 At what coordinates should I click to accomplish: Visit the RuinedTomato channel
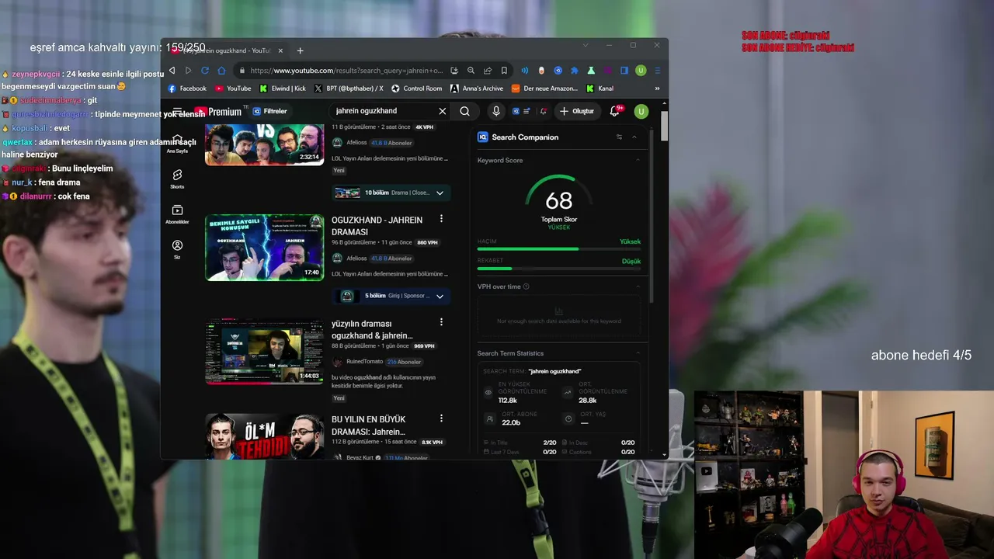coord(364,362)
